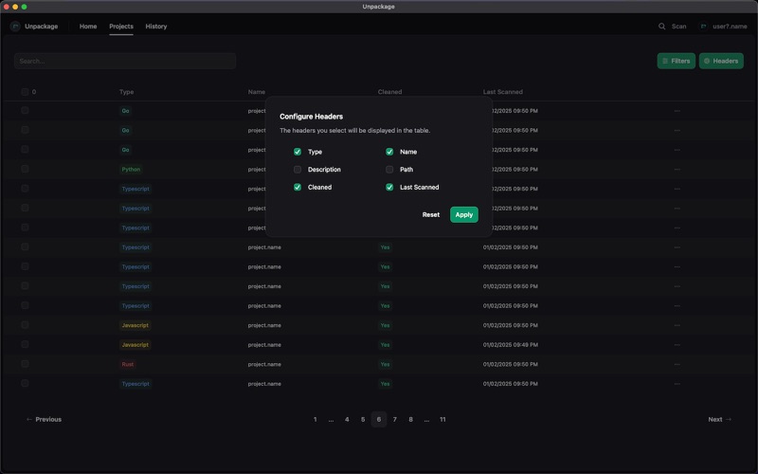This screenshot has height=474, width=758.
Task: Open the Filters button
Action: [x=676, y=61]
